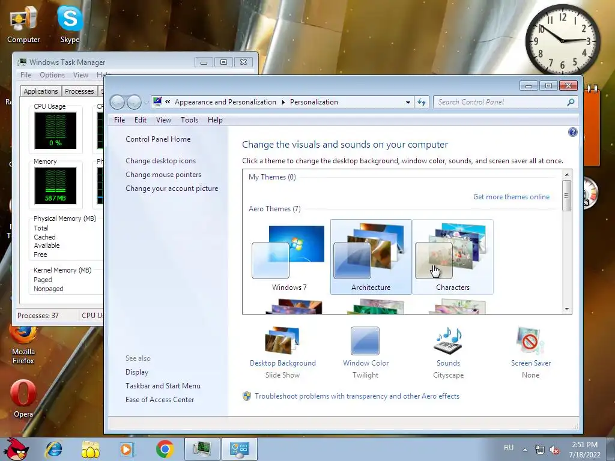Click Change your account picture link

[x=172, y=188]
